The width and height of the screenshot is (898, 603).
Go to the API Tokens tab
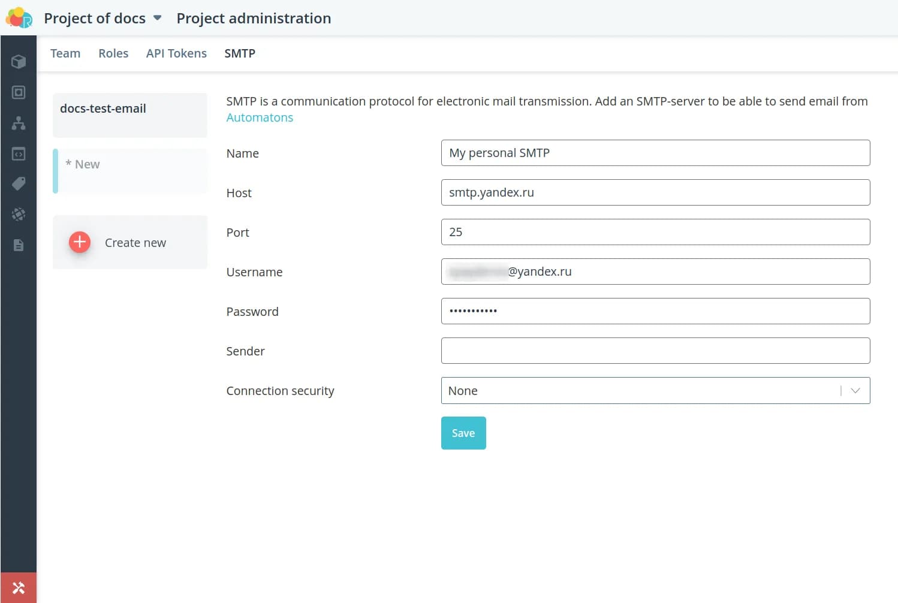(176, 53)
